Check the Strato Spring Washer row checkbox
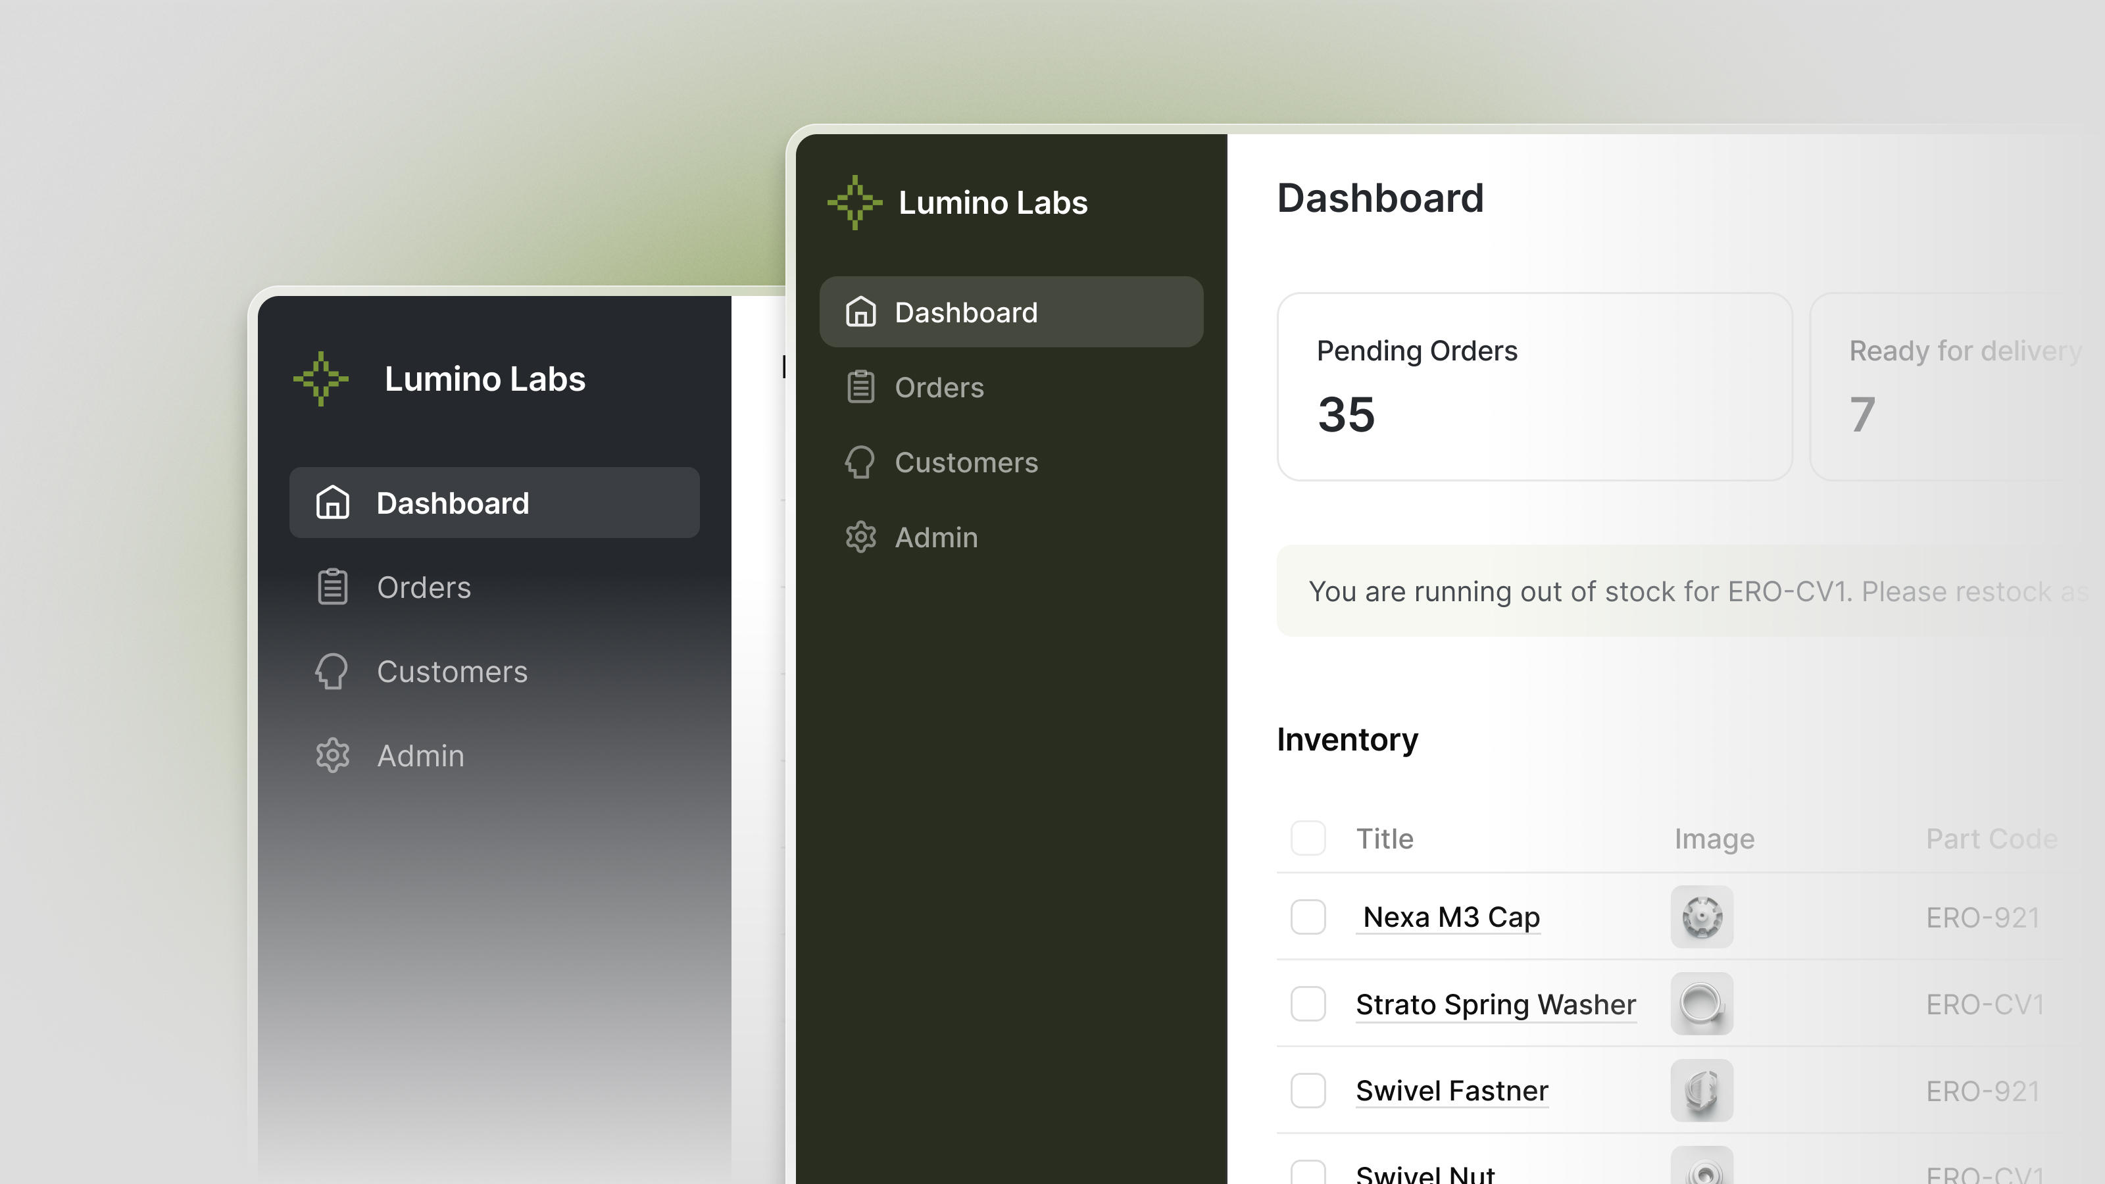The height and width of the screenshot is (1184, 2105). (x=1308, y=1003)
